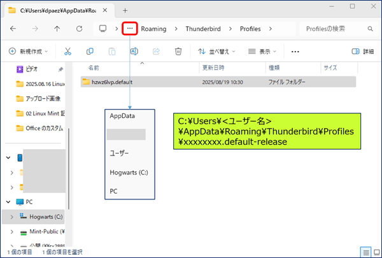Open the toolbar's more options ellipsis
The image size is (382, 258).
(295, 52)
